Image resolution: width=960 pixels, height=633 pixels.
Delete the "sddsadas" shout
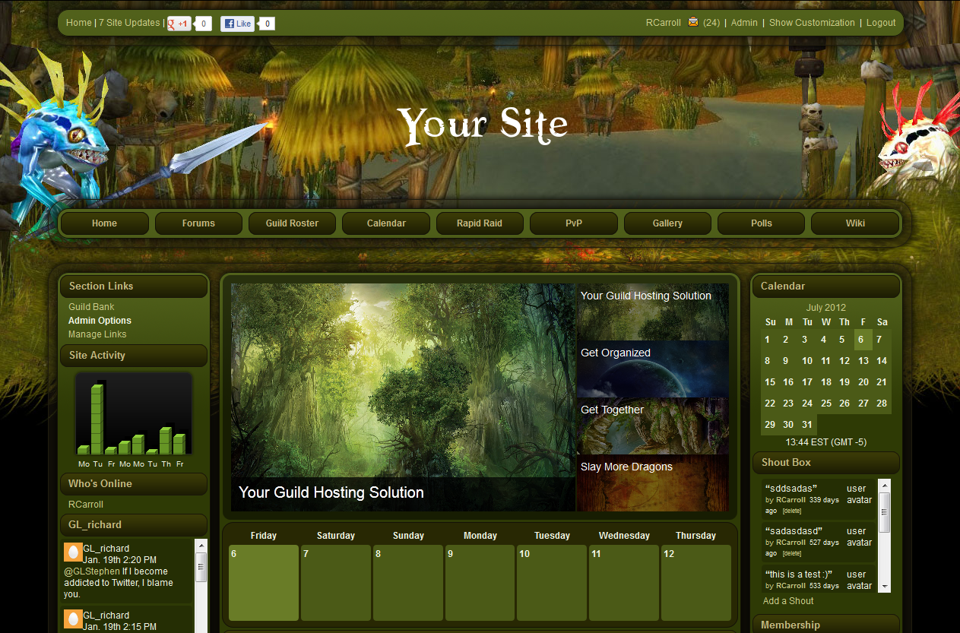(x=792, y=511)
